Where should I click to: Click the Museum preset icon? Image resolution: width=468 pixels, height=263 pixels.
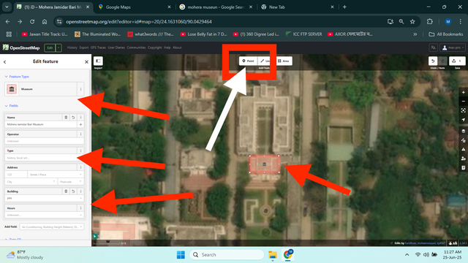[x=12, y=89]
